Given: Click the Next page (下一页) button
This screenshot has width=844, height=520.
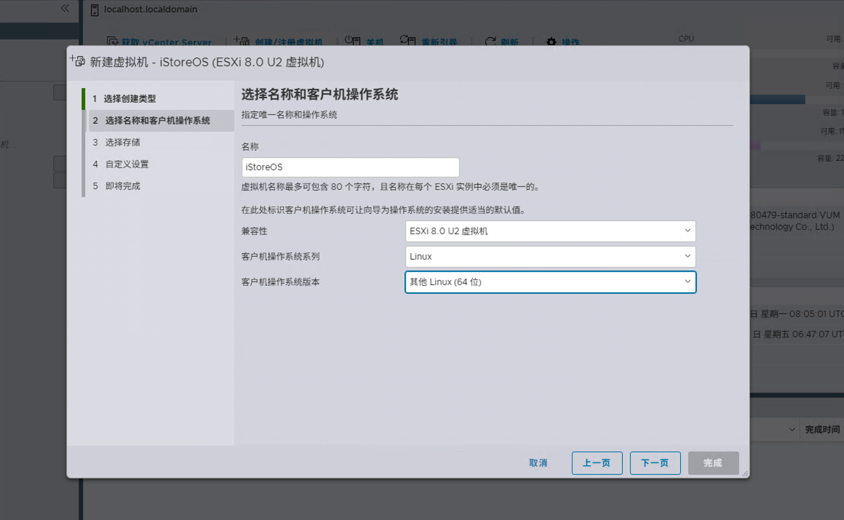Looking at the screenshot, I should click(655, 463).
